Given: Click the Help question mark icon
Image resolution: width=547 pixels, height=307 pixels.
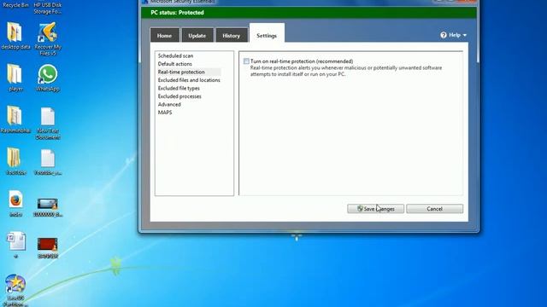Looking at the screenshot, I should tap(444, 35).
